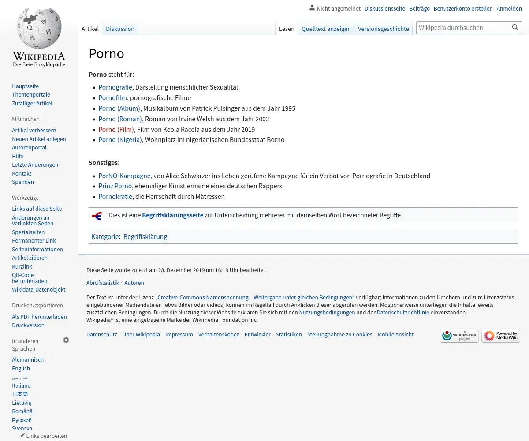Click QR-Code herunterladen
Viewport: 529px width, 441px height.
[x=30, y=278]
